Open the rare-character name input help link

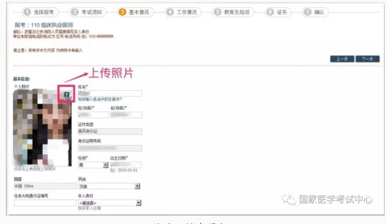tap(100, 99)
